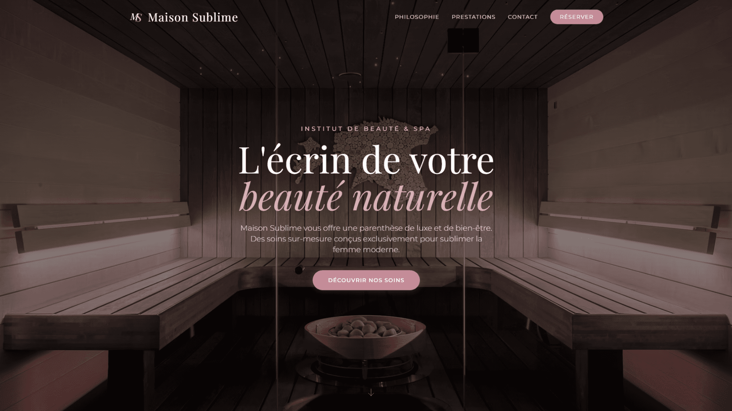Click the 'Institut de beauté & spa' tagline

click(x=366, y=129)
